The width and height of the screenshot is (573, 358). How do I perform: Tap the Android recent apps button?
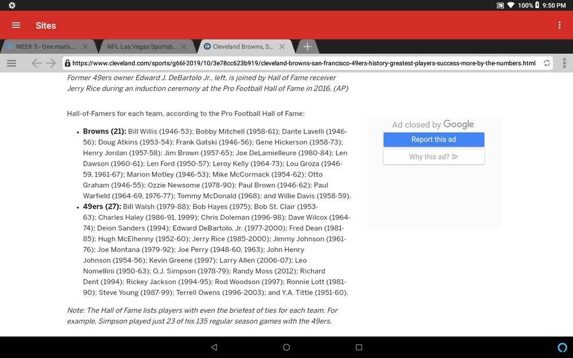[x=359, y=347]
